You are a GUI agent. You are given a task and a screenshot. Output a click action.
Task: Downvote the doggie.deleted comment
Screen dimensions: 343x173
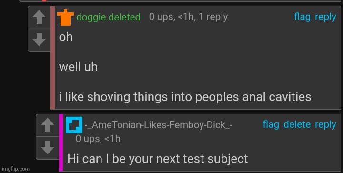tap(39, 40)
